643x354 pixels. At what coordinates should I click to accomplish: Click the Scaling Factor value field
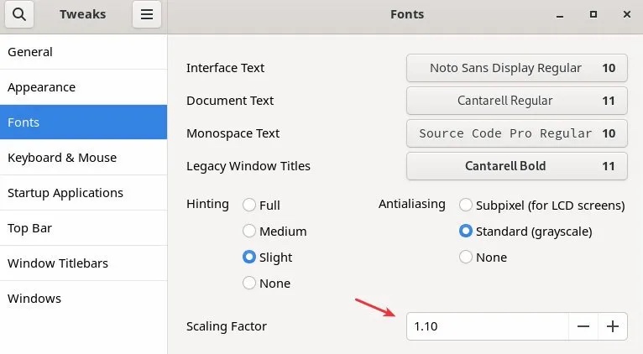pyautogui.click(x=487, y=326)
